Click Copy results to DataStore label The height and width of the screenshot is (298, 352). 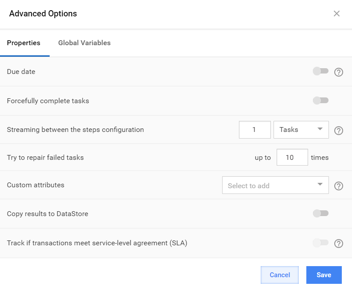[47, 214]
